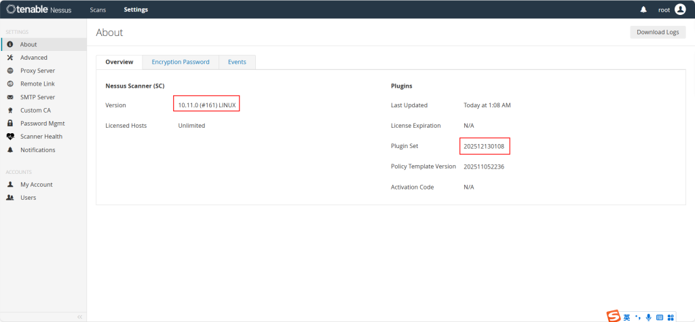695x322 pixels.
Task: Click the Password Mgmt lock icon
Action: click(10, 124)
